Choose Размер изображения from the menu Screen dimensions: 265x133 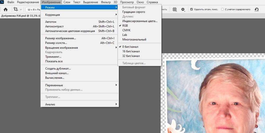(60, 38)
